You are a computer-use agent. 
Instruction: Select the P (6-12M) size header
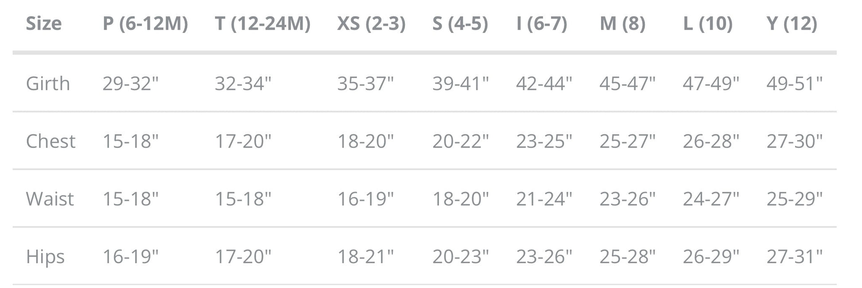(145, 23)
